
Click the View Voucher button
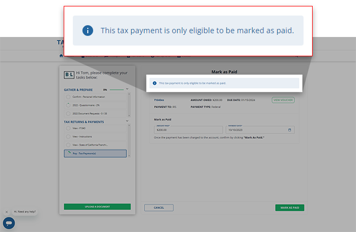click(x=283, y=100)
